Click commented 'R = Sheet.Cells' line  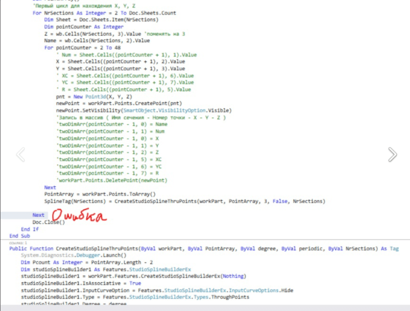pos(124,89)
